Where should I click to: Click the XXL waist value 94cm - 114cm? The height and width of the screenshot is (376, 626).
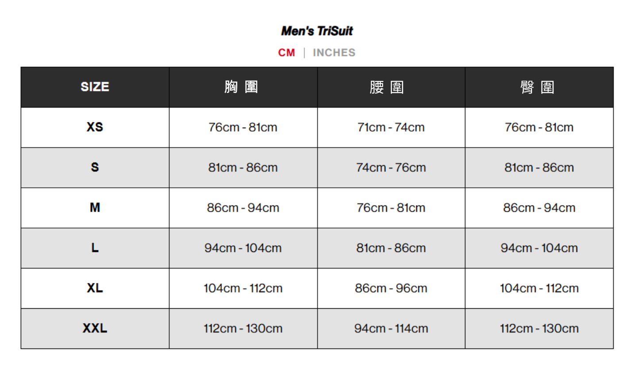point(391,329)
